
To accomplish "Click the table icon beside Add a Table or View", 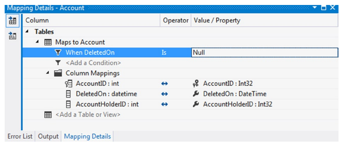I will click(x=48, y=115).
